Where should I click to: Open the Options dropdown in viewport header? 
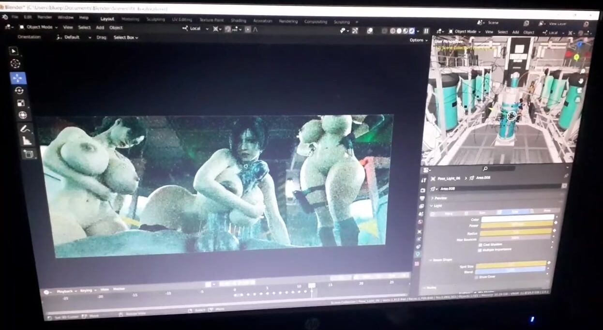click(418, 40)
